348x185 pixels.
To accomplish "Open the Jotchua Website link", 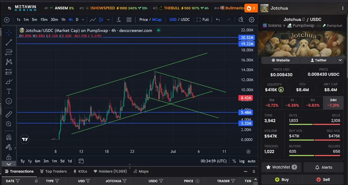I will point(281,60).
